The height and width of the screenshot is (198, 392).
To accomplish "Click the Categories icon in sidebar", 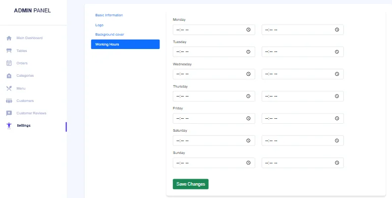I will [x=9, y=76].
